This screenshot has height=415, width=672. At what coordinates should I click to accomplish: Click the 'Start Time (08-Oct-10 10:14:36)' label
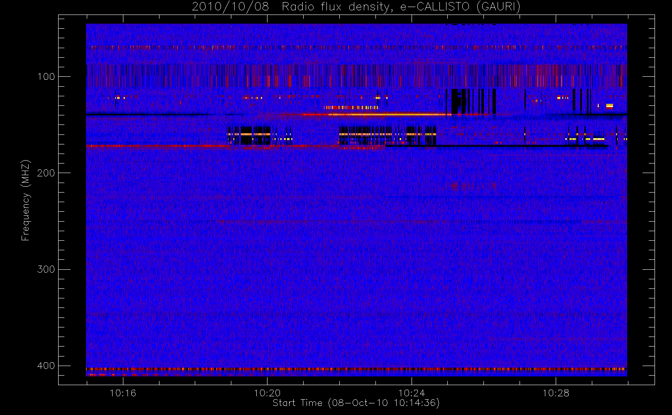click(x=356, y=403)
